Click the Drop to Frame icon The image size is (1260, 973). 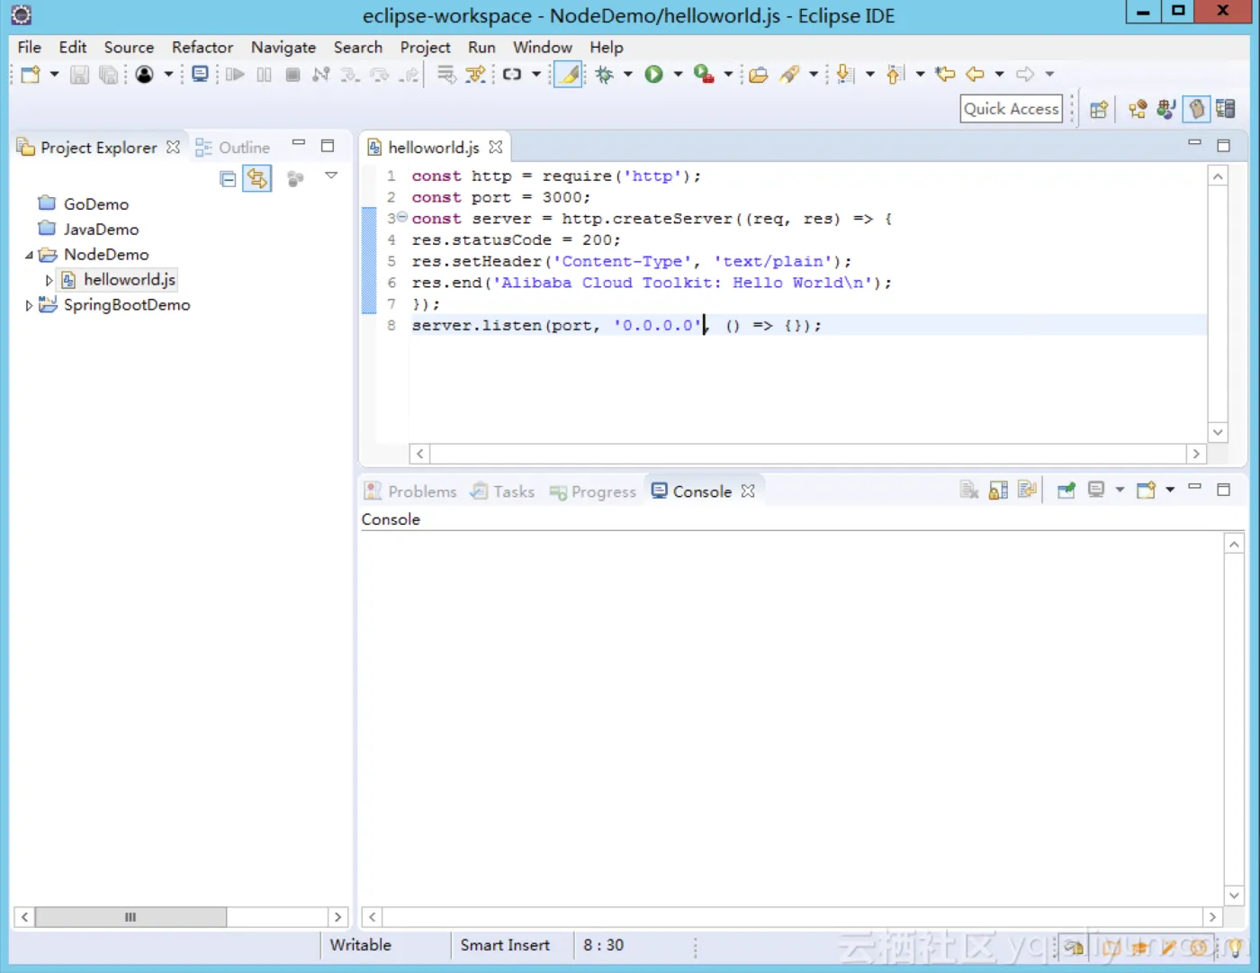446,75
